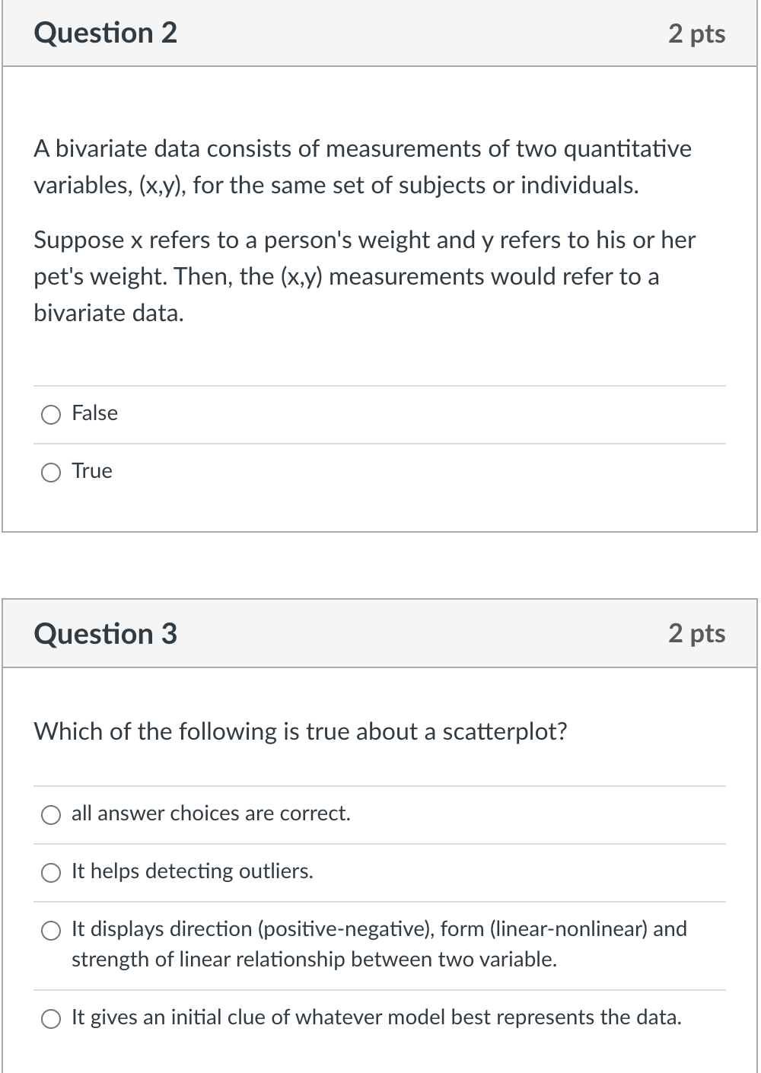Click the 'all answer choices are correct.' text

[211, 814]
